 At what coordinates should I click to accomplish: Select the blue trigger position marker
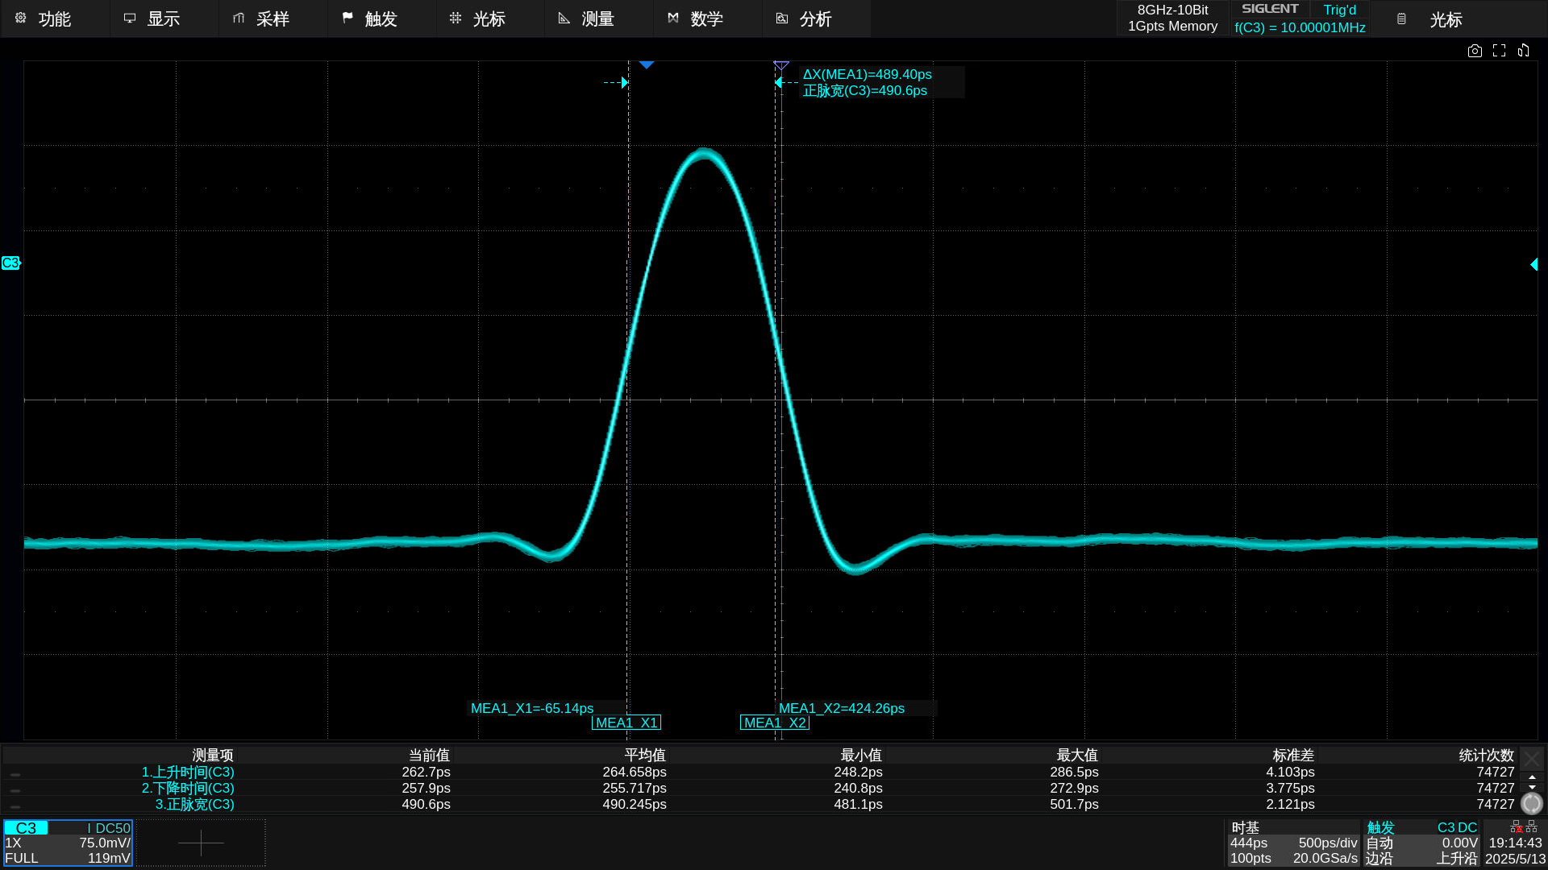coord(646,64)
